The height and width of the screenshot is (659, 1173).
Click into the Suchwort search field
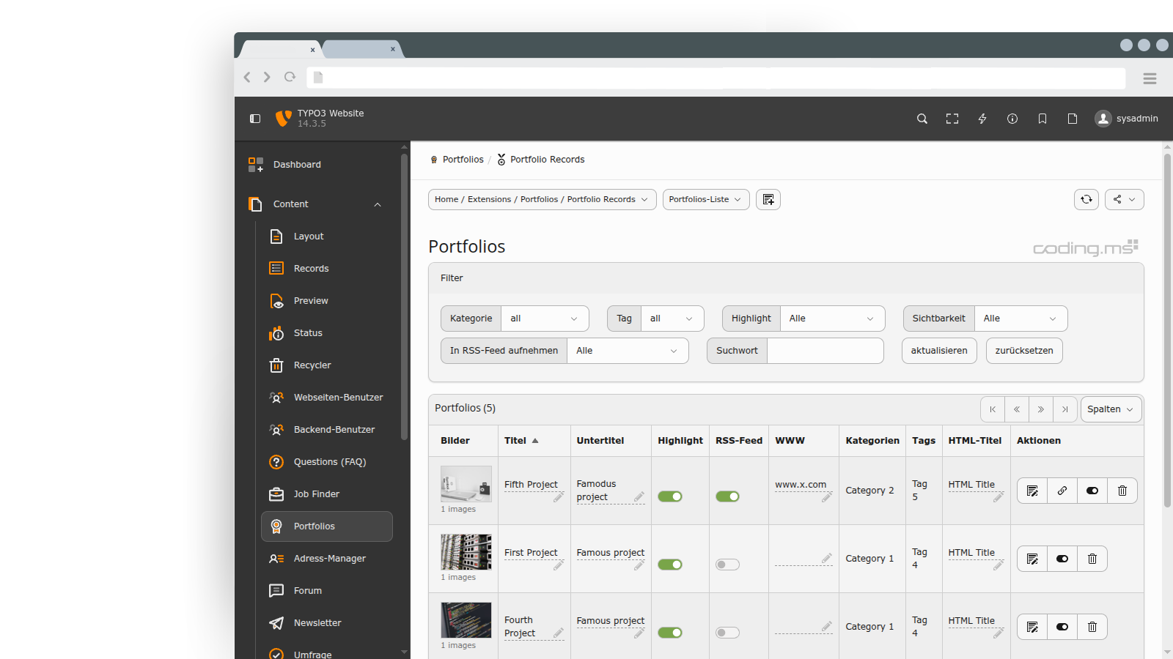pos(825,351)
